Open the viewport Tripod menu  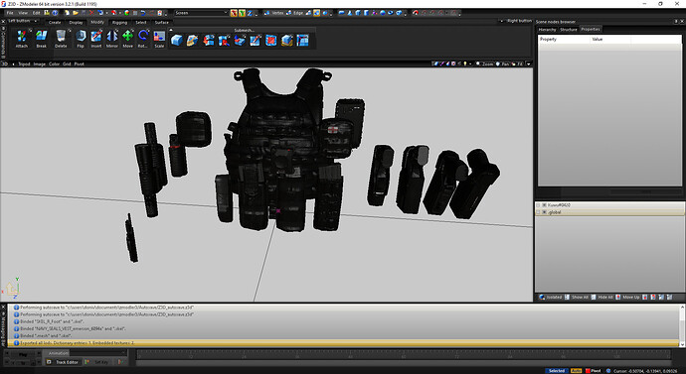point(24,63)
